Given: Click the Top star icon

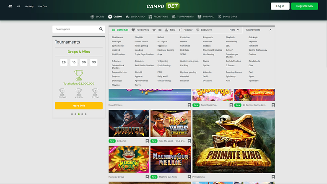Looking at the screenshot, I should click(x=154, y=30).
